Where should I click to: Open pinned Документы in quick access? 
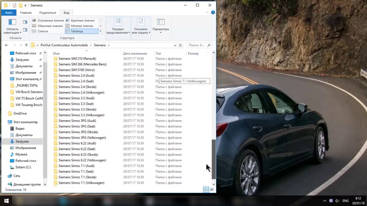pyautogui.click(x=24, y=66)
